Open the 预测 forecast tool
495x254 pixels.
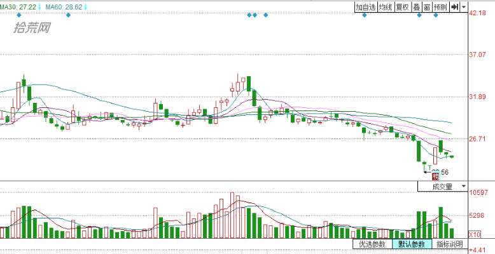pos(440,7)
